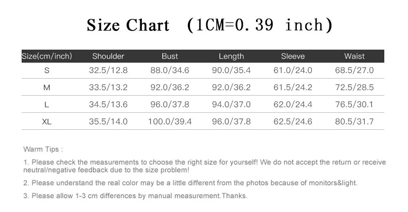Click the real color disclaimer tip
The width and height of the screenshot is (408, 212).
(190, 183)
